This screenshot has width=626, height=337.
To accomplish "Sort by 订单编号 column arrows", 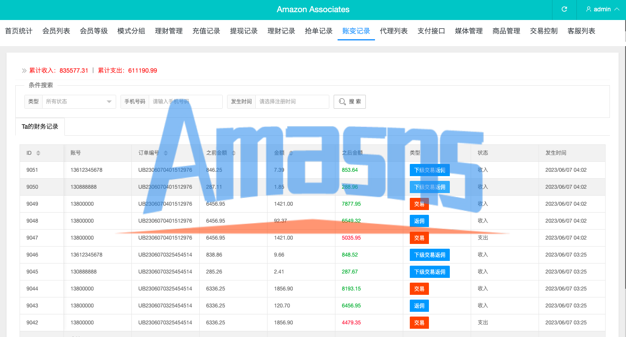I will (166, 153).
